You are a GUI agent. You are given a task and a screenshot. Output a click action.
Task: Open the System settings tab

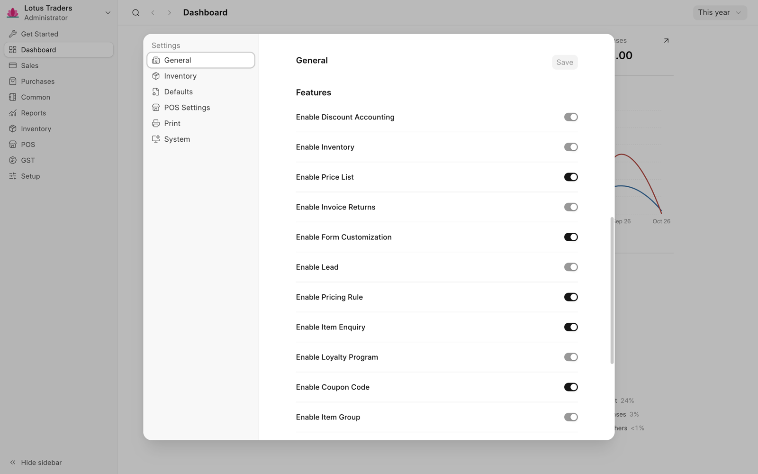coord(201,139)
